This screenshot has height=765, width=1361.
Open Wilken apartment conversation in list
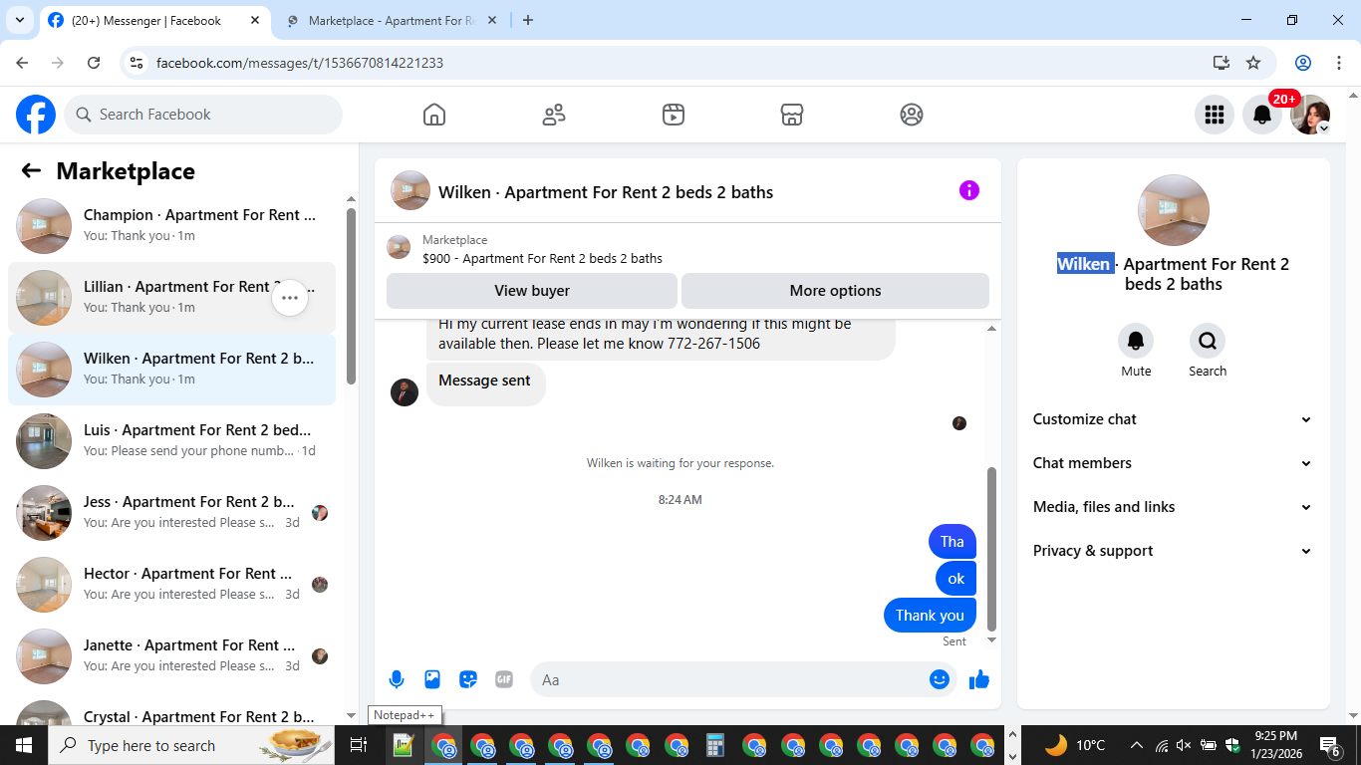coord(171,369)
